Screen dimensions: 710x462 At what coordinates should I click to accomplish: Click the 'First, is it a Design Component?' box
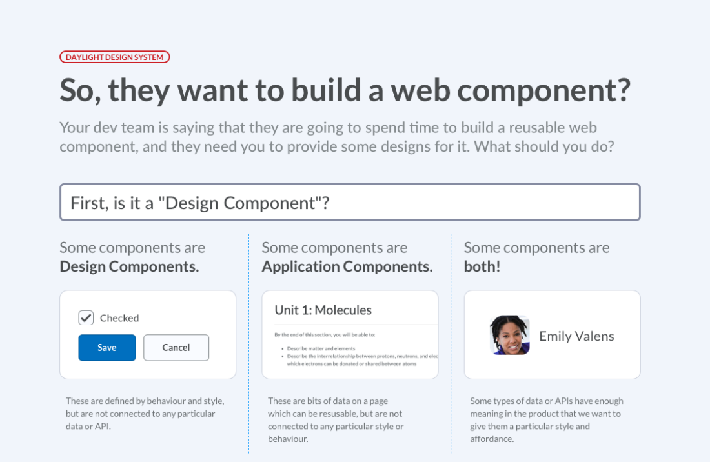(x=350, y=202)
